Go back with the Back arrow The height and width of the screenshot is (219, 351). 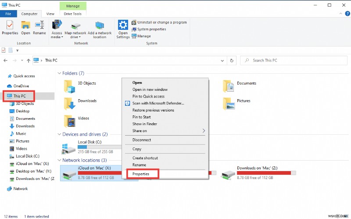pyautogui.click(x=6, y=61)
